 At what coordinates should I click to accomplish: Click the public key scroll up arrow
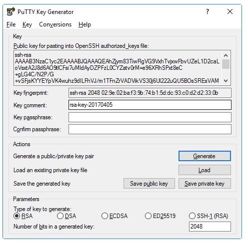[226, 55]
